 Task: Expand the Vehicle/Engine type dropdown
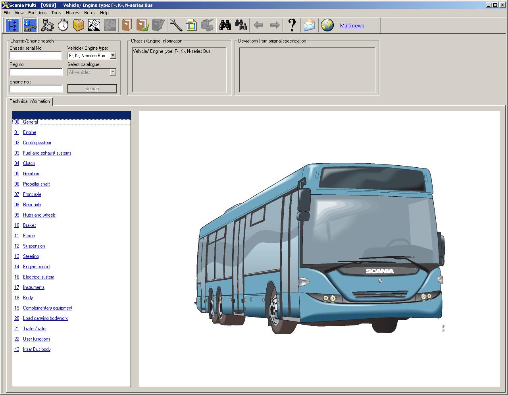tap(113, 56)
